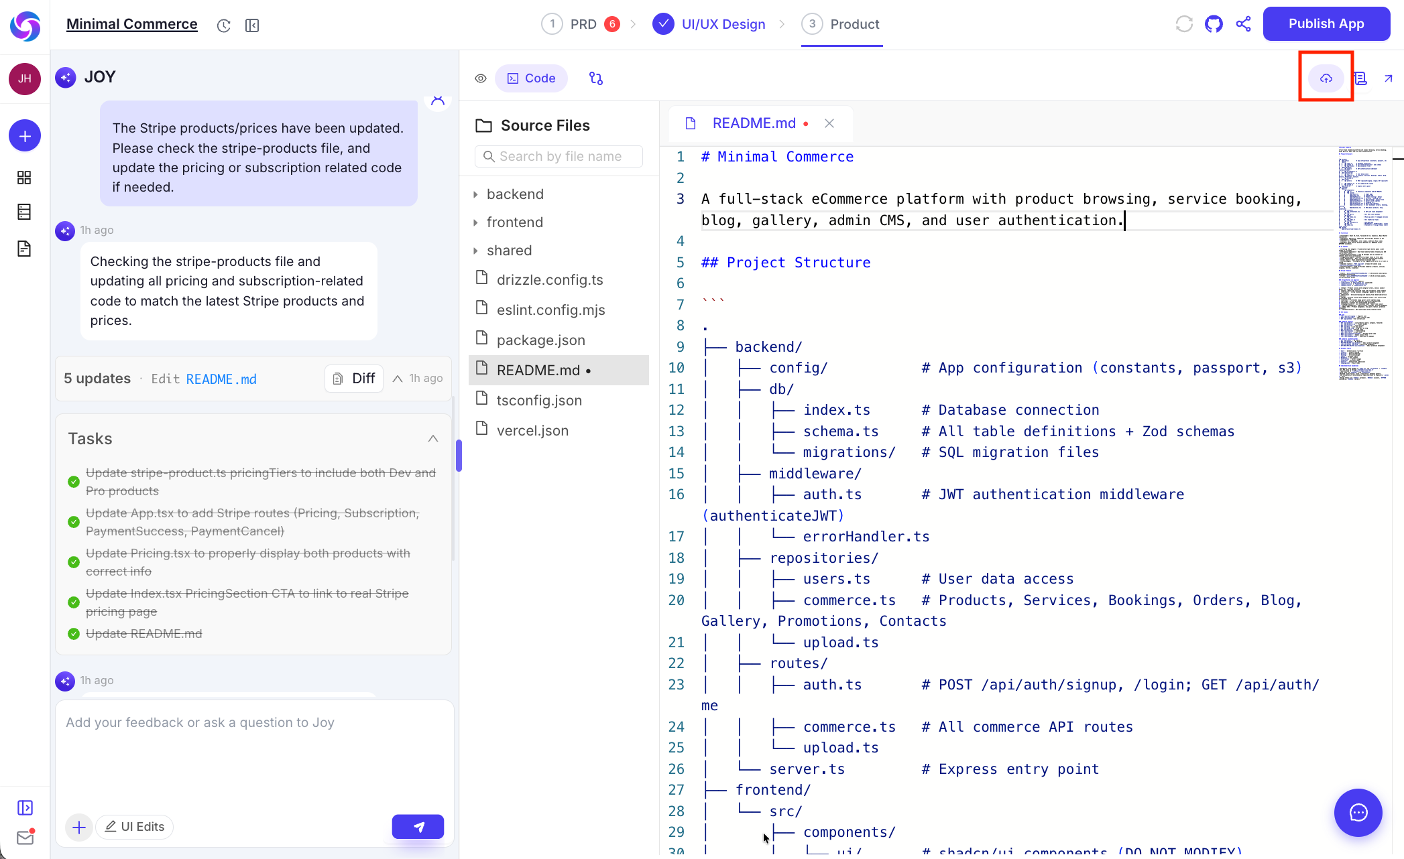
Task: Send the message with arrow button
Action: pyautogui.click(x=418, y=827)
